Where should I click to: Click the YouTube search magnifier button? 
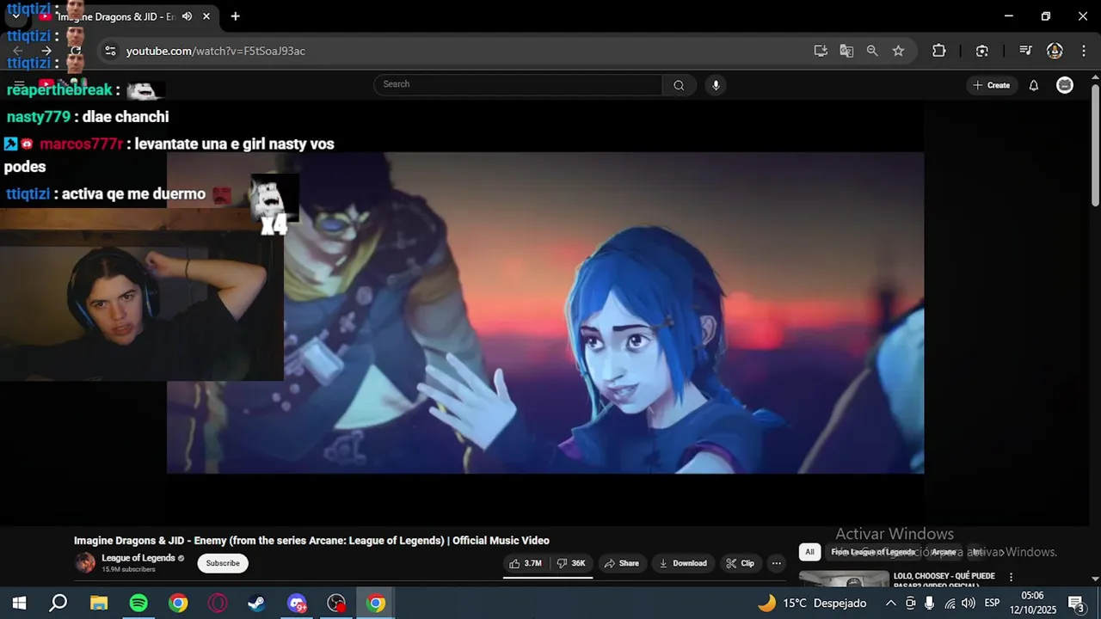679,84
